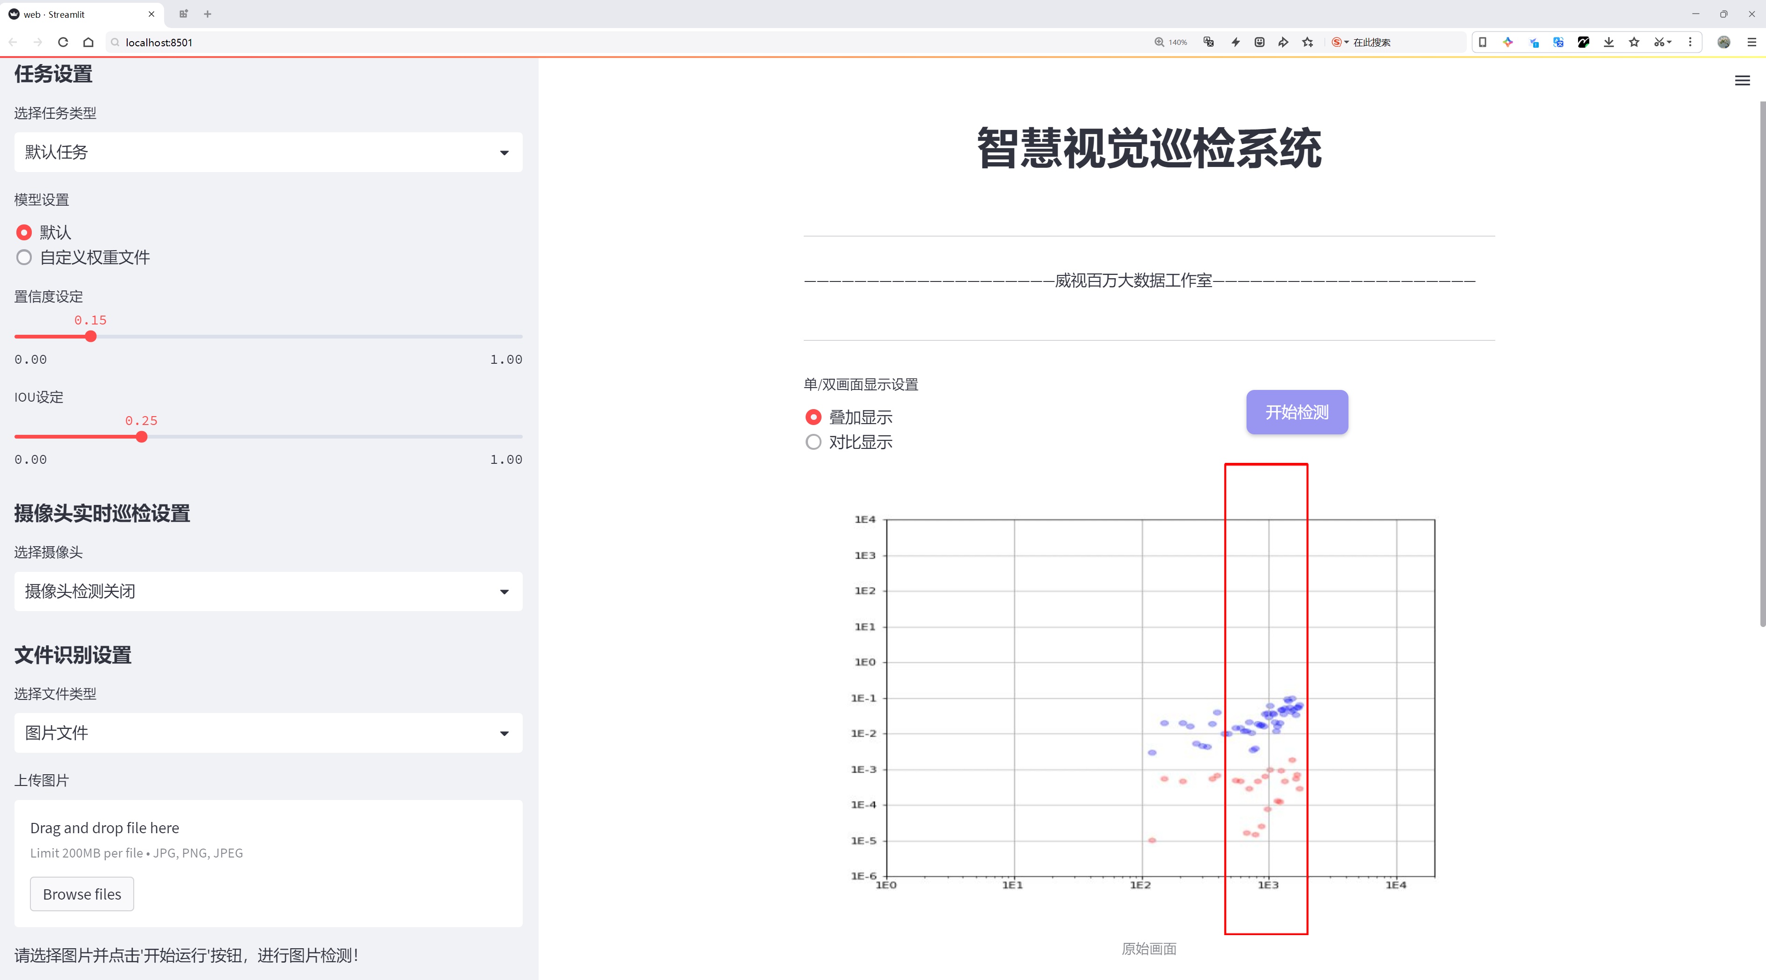The width and height of the screenshot is (1766, 980).
Task: Click the translate page icon
Action: tap(1209, 42)
